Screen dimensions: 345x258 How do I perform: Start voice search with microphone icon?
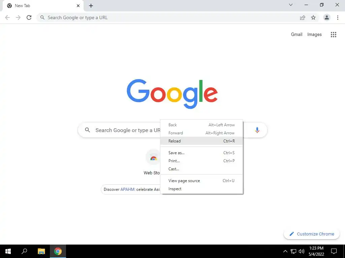coord(257,130)
